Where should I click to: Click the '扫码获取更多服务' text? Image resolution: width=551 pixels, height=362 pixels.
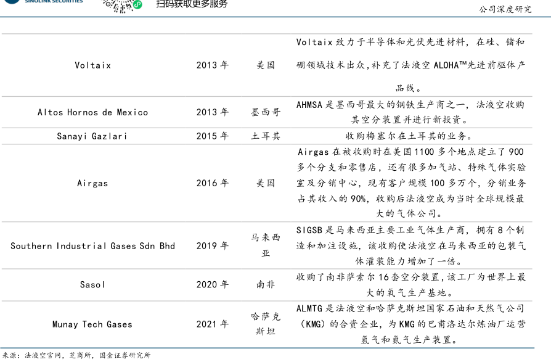click(192, 4)
